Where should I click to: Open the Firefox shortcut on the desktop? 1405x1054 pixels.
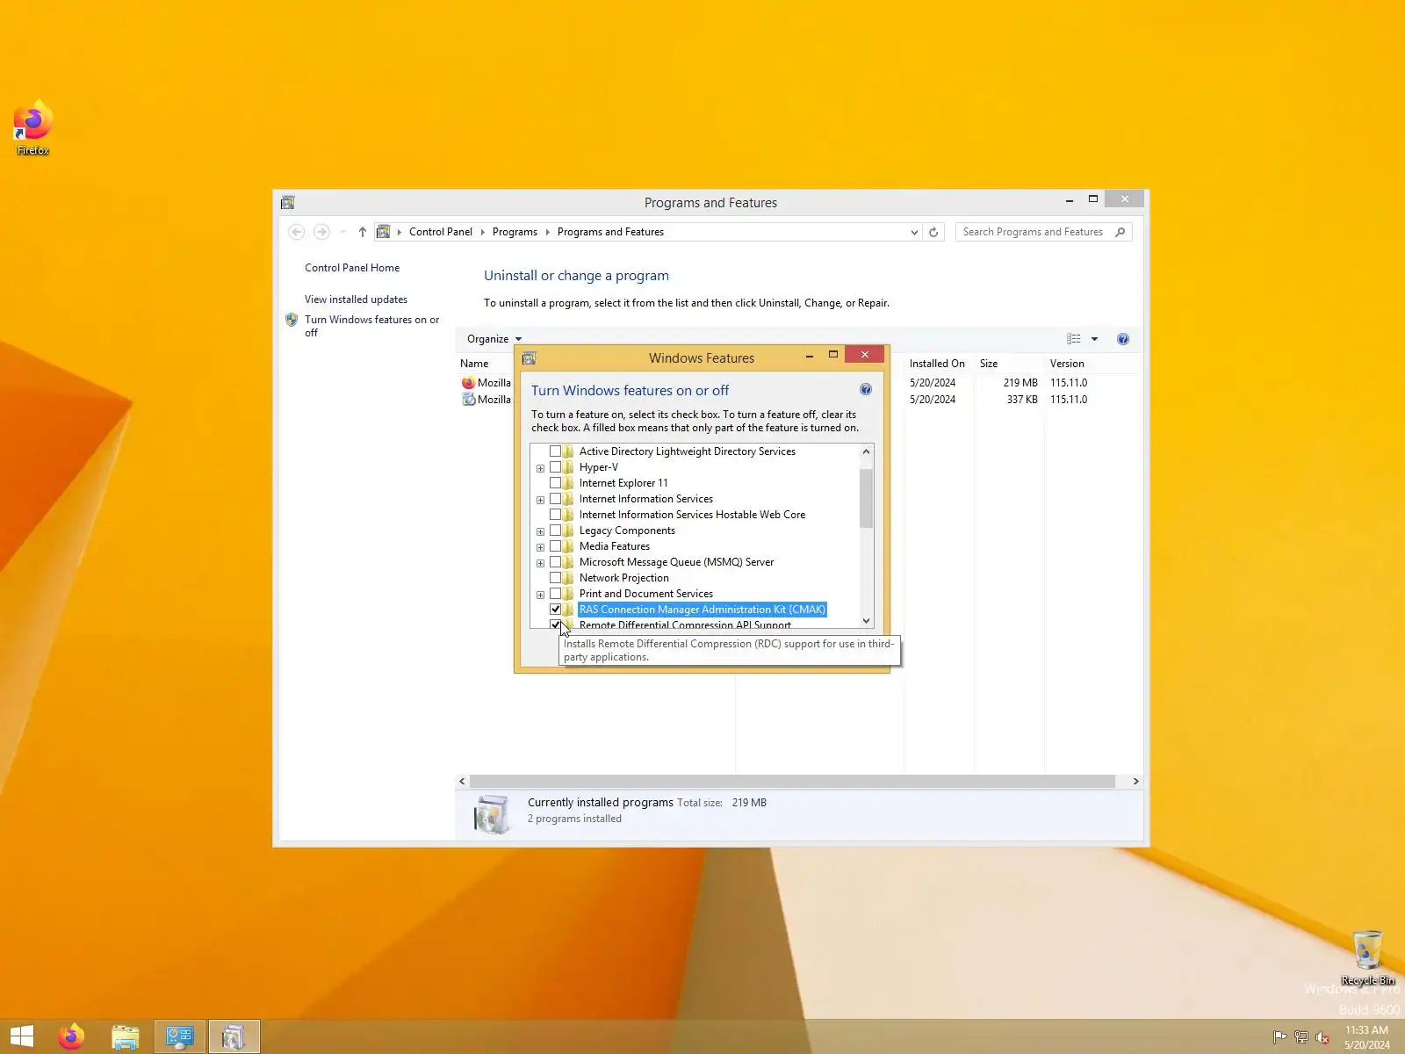33,128
